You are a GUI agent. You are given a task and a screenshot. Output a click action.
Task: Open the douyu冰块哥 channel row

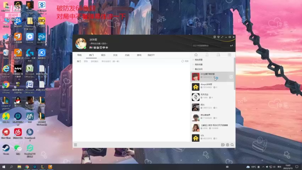[x=212, y=87]
